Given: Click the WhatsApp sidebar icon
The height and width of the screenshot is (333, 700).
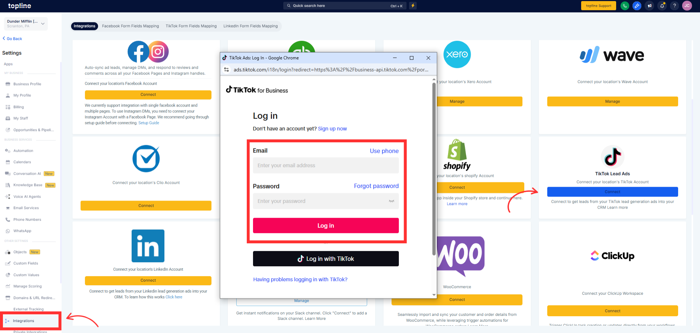Looking at the screenshot, I should (x=8, y=231).
